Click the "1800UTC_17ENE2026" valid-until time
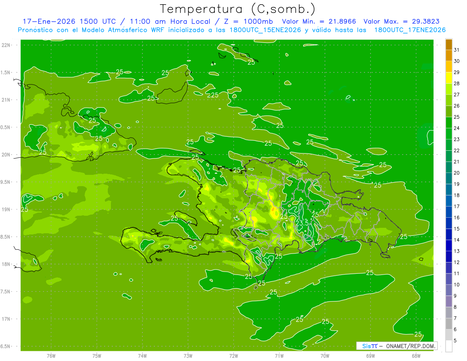The height and width of the screenshot is (361, 467). (x=410, y=30)
